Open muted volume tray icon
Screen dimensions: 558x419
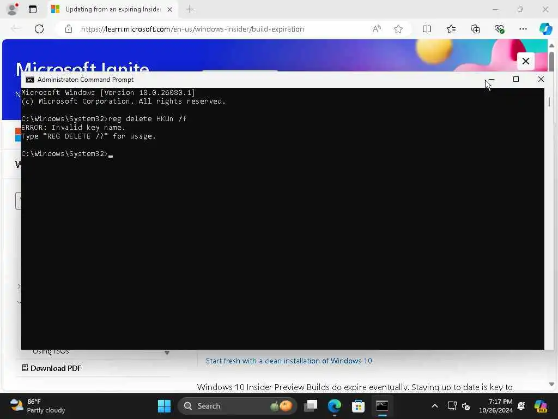coord(466,406)
